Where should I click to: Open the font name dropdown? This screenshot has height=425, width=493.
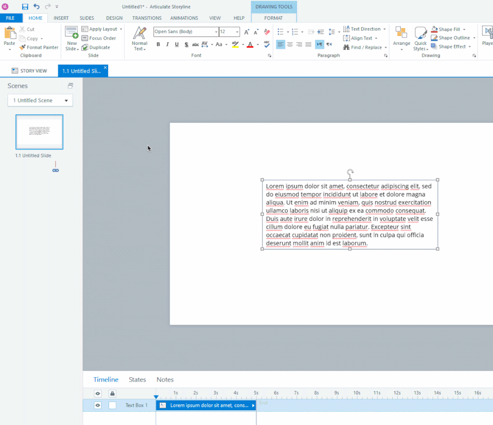pyautogui.click(x=216, y=32)
